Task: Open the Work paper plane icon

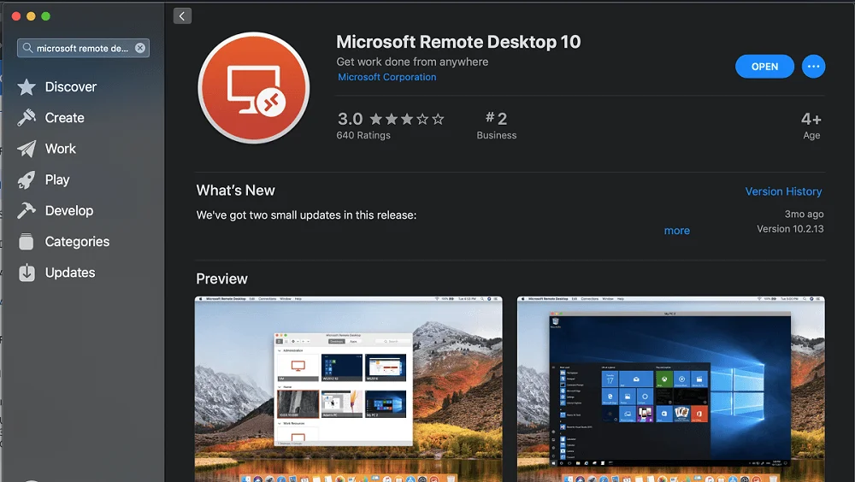Action: 27,149
